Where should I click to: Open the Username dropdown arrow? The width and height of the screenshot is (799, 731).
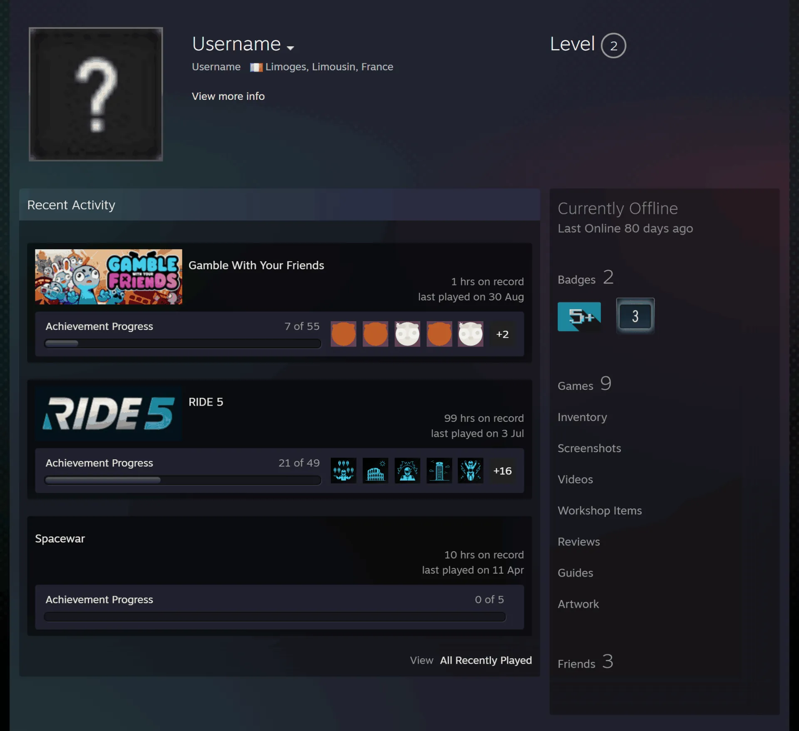click(290, 48)
